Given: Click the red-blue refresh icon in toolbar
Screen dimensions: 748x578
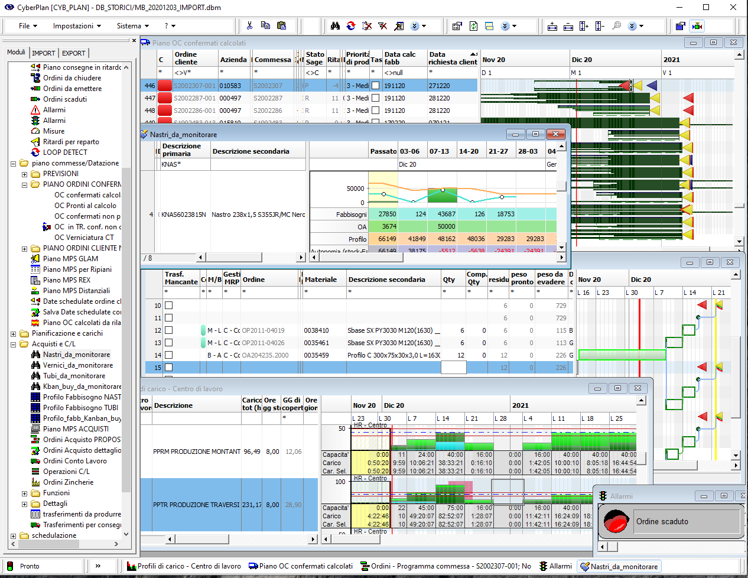Looking at the screenshot, I should [351, 26].
